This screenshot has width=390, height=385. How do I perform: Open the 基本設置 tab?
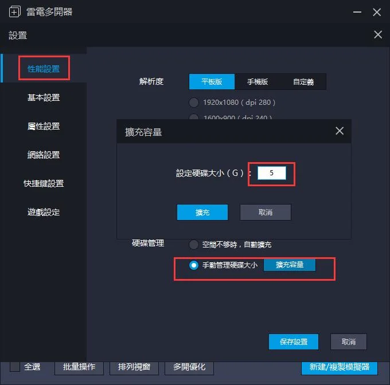click(x=44, y=97)
